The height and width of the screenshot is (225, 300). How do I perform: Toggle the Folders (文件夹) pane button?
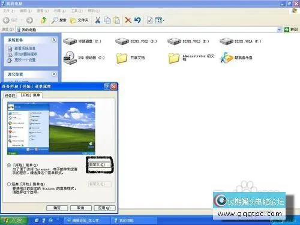(x=79, y=20)
